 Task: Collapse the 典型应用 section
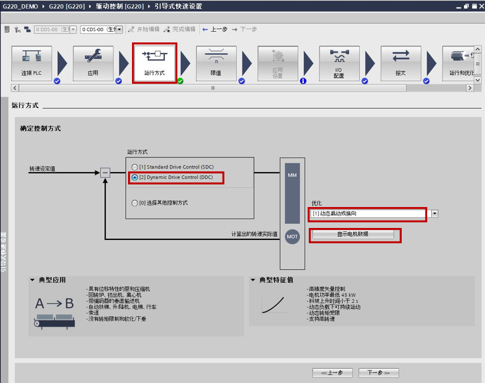pos(32,280)
